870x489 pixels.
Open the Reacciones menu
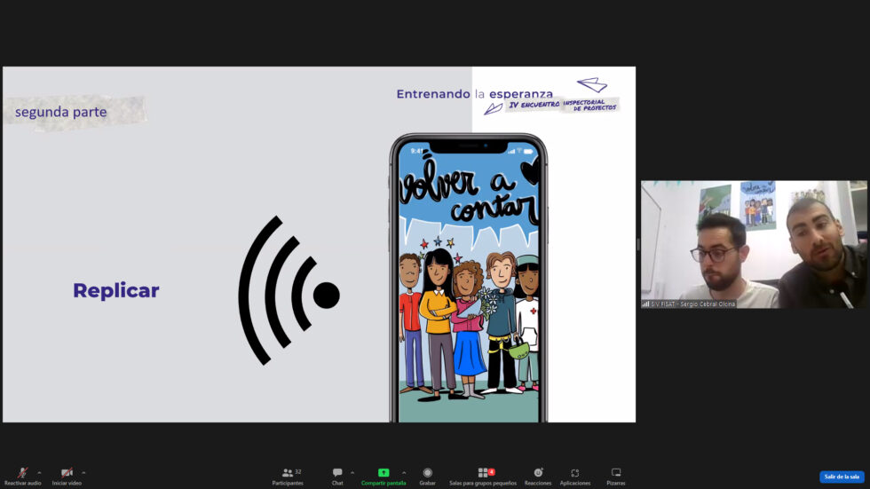coord(537,476)
